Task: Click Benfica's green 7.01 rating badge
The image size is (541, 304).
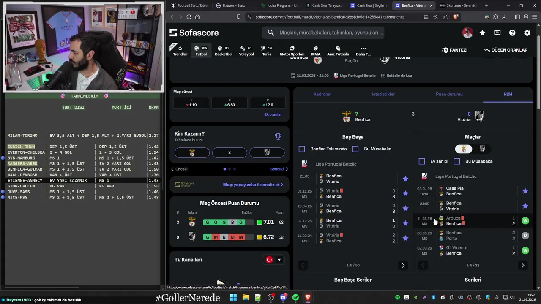Action: (266, 222)
